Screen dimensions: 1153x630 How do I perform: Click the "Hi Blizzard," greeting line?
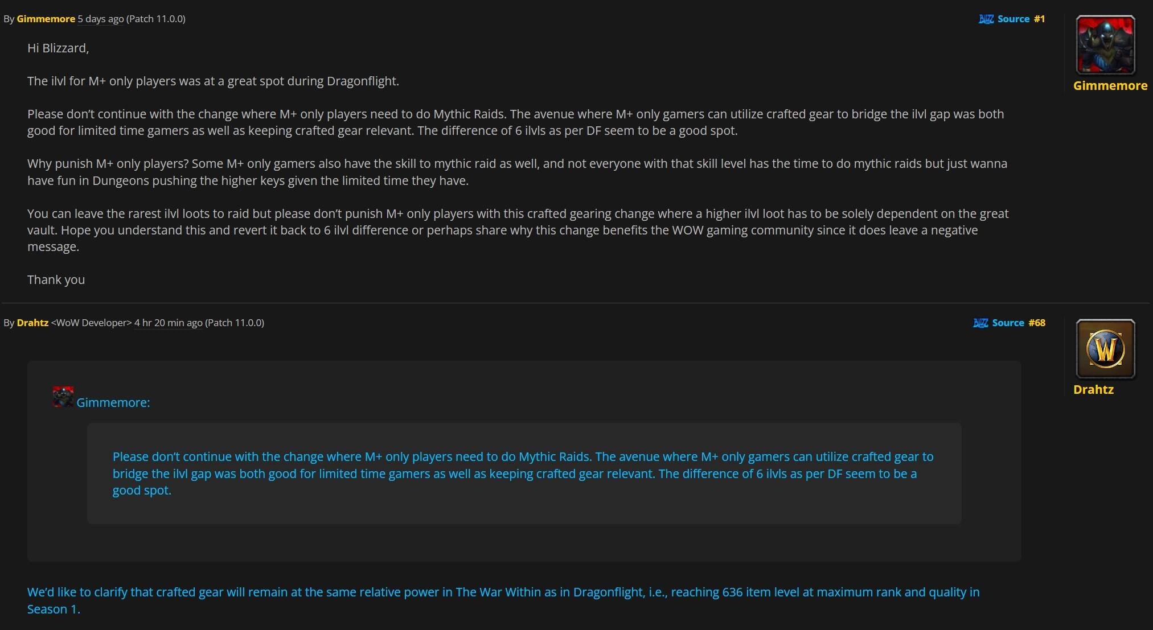pyautogui.click(x=58, y=48)
